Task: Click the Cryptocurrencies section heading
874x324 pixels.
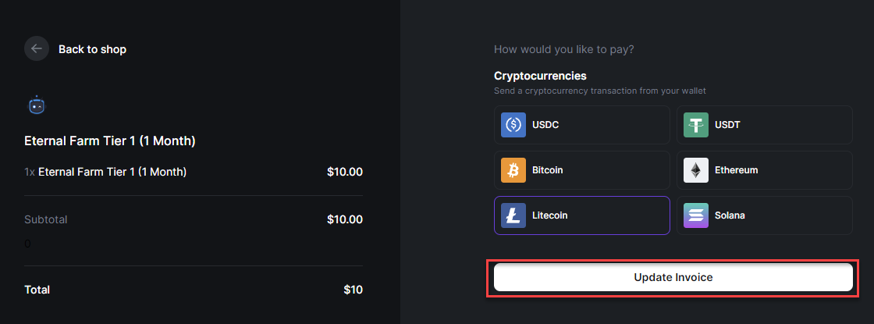Action: click(540, 75)
